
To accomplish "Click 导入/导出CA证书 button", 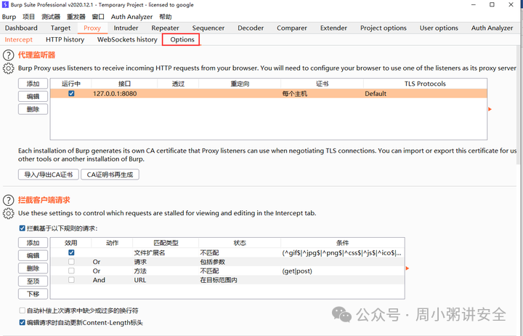I will [x=49, y=175].
